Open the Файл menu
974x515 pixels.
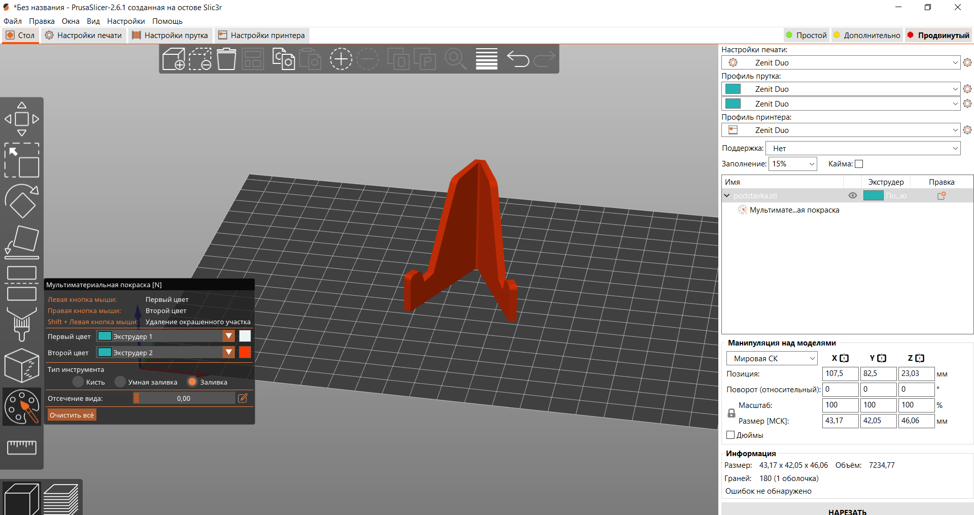coord(13,21)
